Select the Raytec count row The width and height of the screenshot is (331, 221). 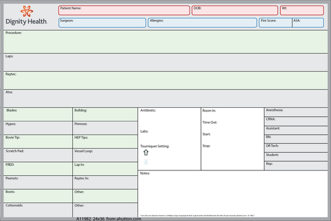[x=165, y=80]
